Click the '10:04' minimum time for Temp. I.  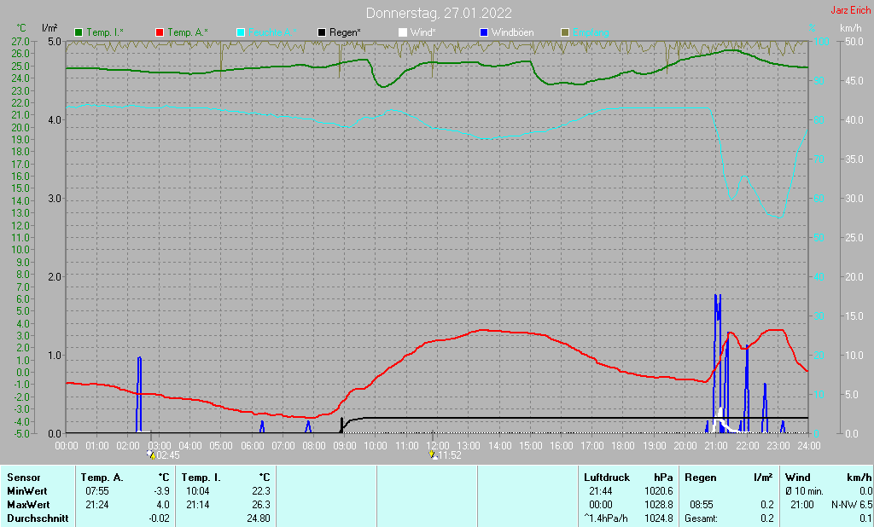(198, 491)
